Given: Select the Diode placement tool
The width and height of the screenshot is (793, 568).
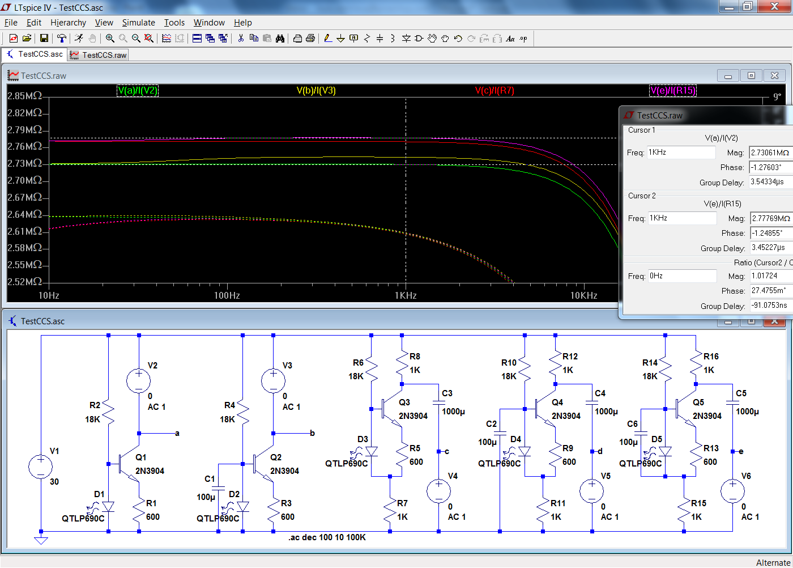Looking at the screenshot, I should [406, 38].
